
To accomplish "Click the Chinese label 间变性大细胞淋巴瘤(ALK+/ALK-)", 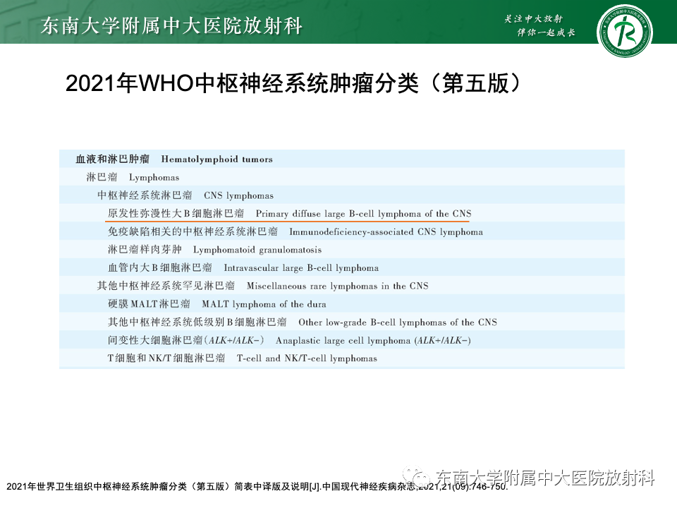I will click(185, 340).
